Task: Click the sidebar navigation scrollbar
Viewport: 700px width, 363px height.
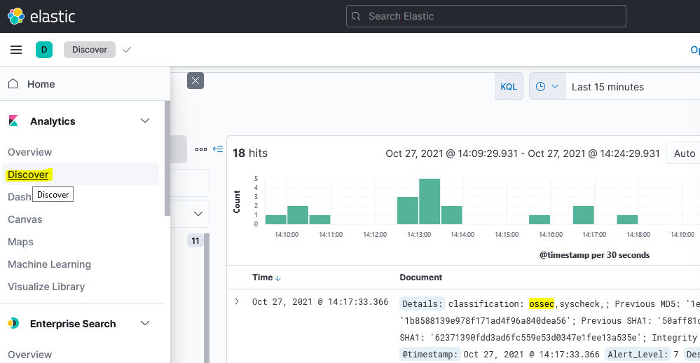Action: 167,158
